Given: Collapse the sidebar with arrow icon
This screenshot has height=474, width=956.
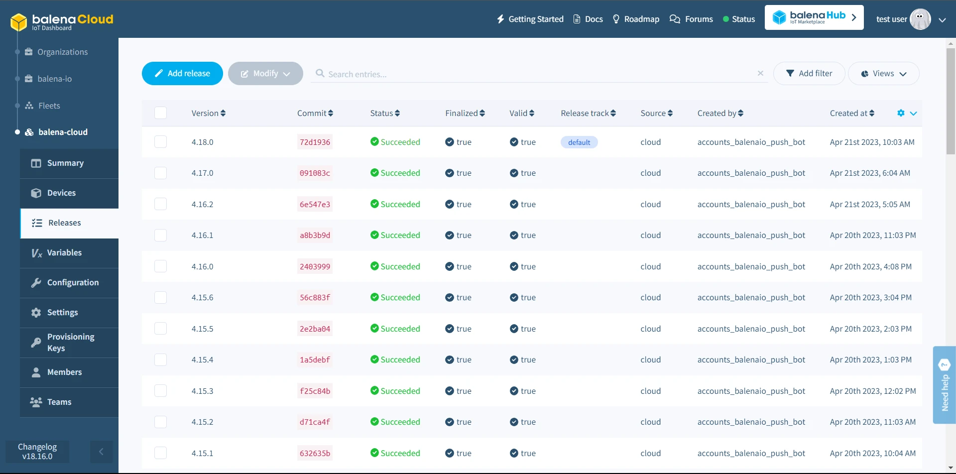Looking at the screenshot, I should pyautogui.click(x=101, y=452).
